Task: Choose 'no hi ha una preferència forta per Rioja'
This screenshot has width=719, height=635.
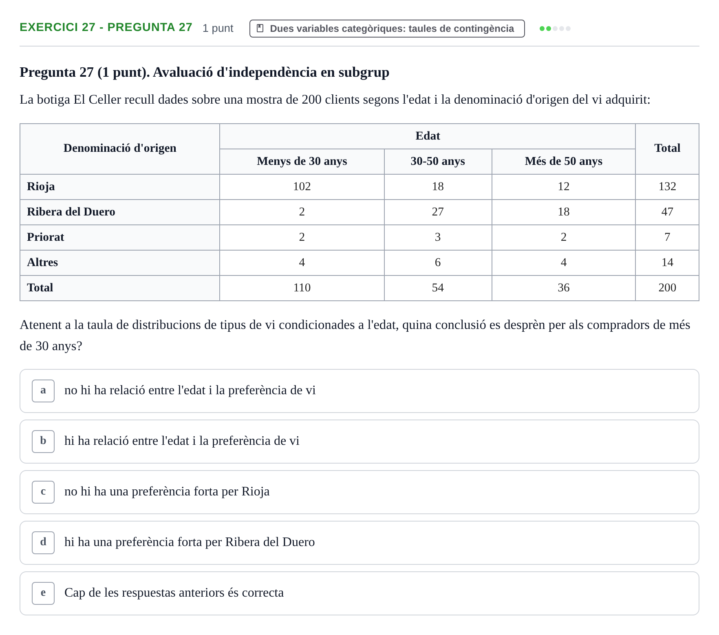Action: pos(359,492)
